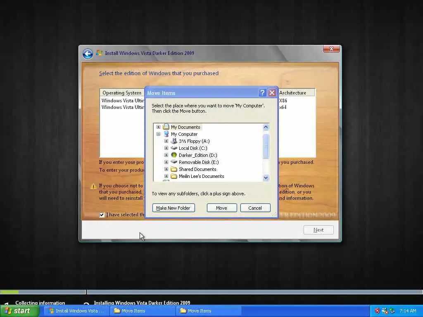This screenshot has height=317, width=423.
Task: Switch to second Move Items taskbar item
Action: pyautogui.click(x=209, y=311)
